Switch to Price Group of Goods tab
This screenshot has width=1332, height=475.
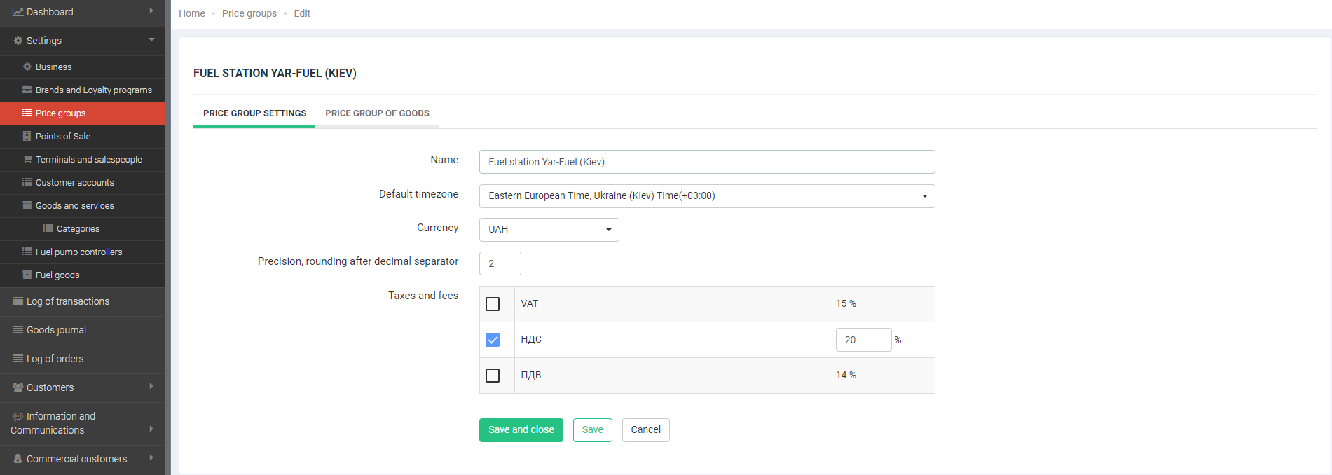pos(377,113)
